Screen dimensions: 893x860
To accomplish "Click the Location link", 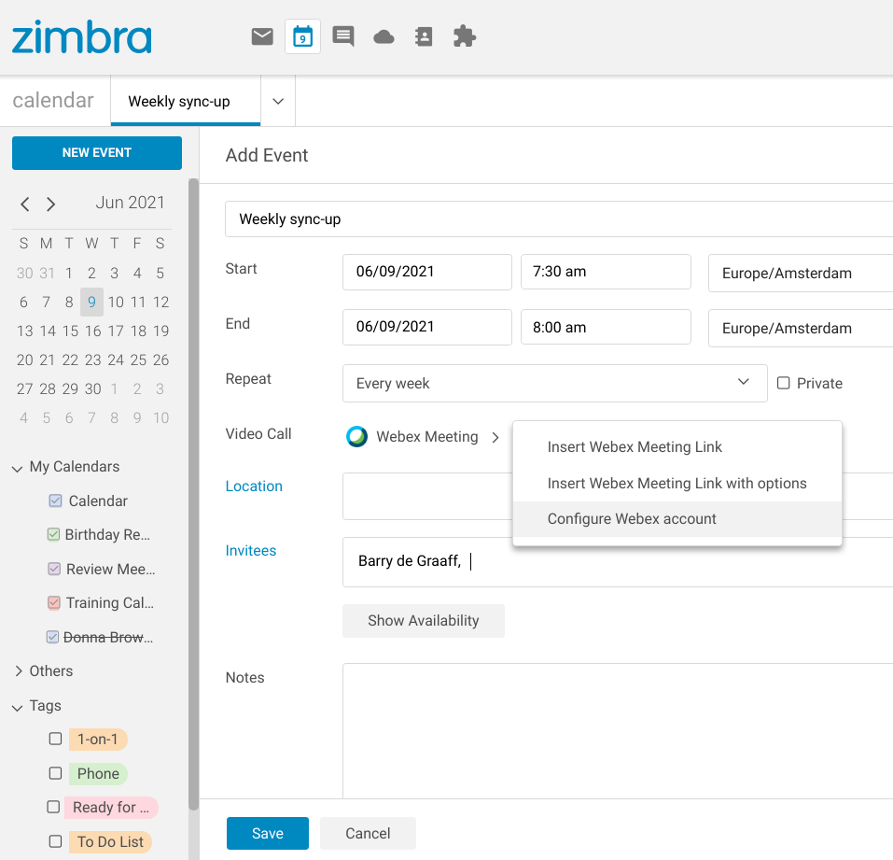I will [254, 486].
